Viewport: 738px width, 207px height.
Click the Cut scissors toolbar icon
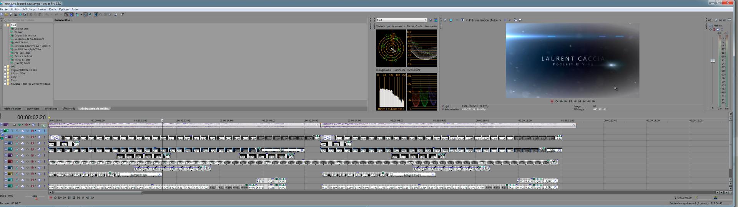pyautogui.click(x=31, y=14)
